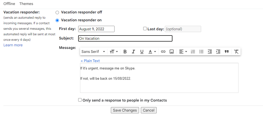Screen dimensions: 263x116
Task: Switch to the Themes tab
Action: [26, 4]
